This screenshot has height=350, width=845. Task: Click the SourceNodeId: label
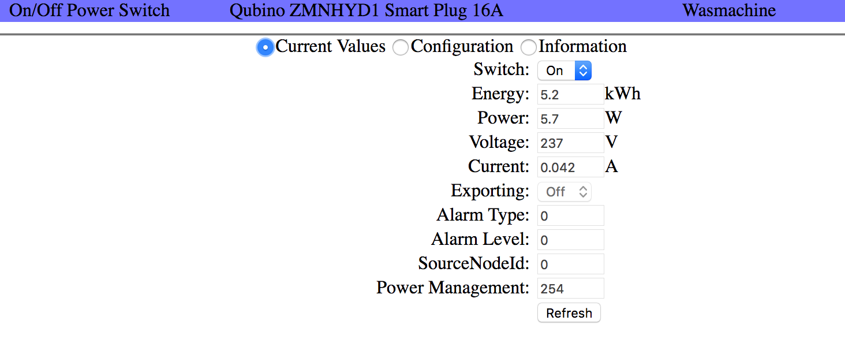coord(473,263)
